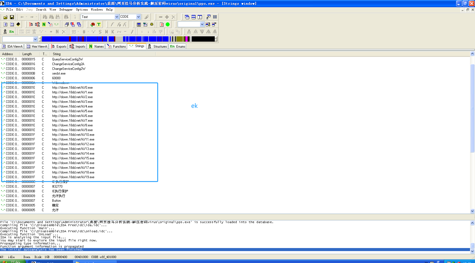Click the arrange icons grid toolbar icon
Viewport: 475px width, 263px height.
coord(215,17)
